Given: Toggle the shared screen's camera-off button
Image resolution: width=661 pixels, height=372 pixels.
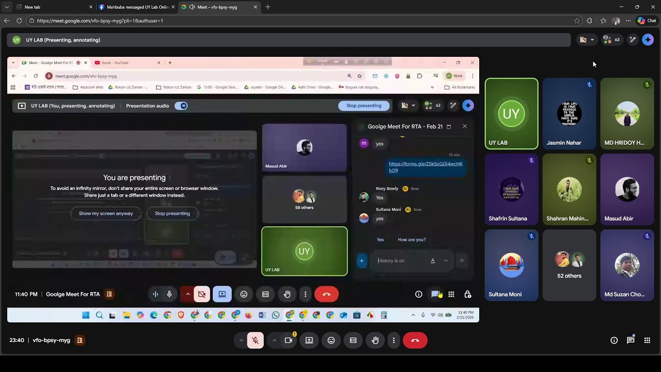Looking at the screenshot, I should click(x=202, y=294).
